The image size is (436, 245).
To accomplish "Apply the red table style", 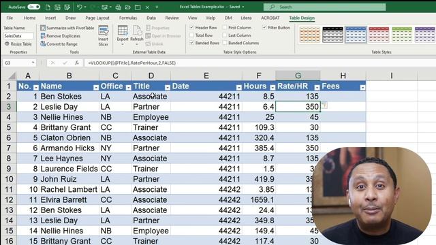I will 379,35.
